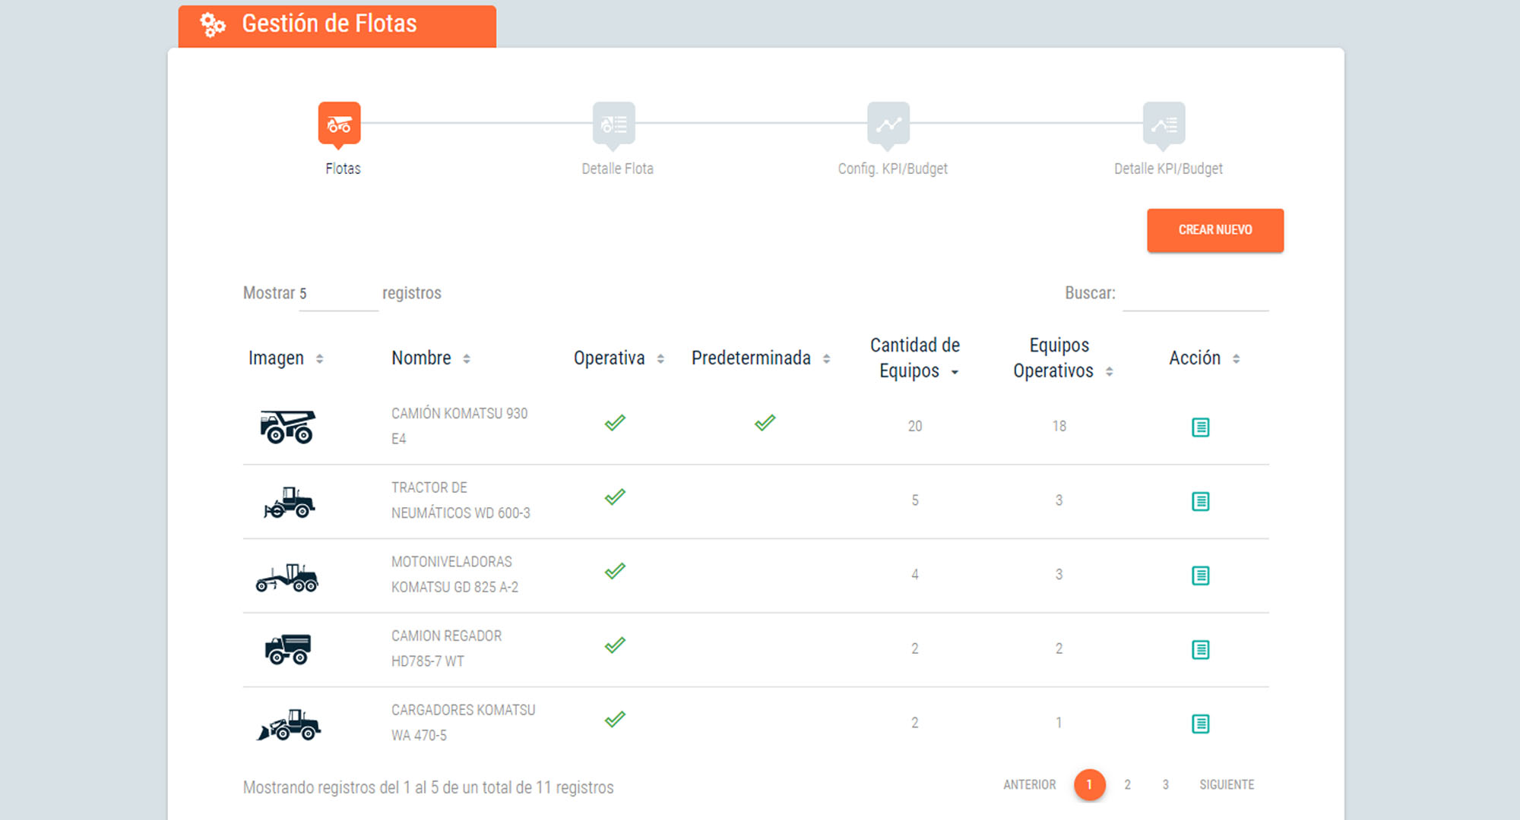Viewport: 1520px width, 820px height.
Task: Click the Gestión de Flotas header title
Action: tap(329, 24)
